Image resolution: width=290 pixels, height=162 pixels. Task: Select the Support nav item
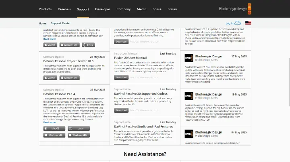(83, 9)
